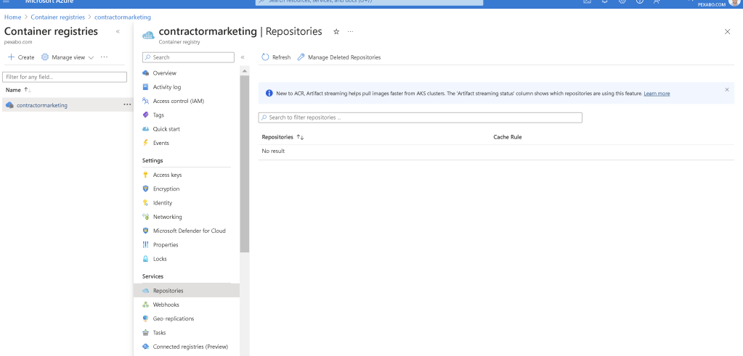Image resolution: width=743 pixels, height=356 pixels.
Task: Open the Events item
Action: click(x=161, y=143)
